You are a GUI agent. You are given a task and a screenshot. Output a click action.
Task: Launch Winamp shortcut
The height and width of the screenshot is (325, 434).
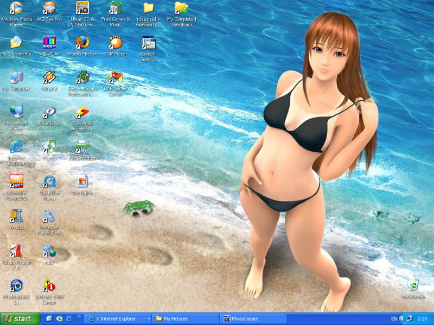(x=49, y=77)
